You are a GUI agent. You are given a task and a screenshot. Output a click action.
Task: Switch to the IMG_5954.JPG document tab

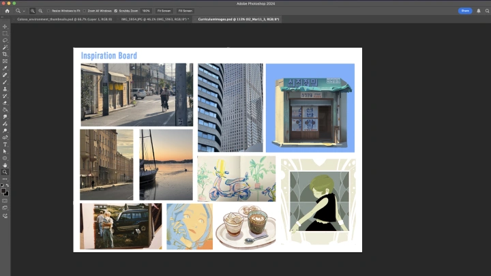155,19
